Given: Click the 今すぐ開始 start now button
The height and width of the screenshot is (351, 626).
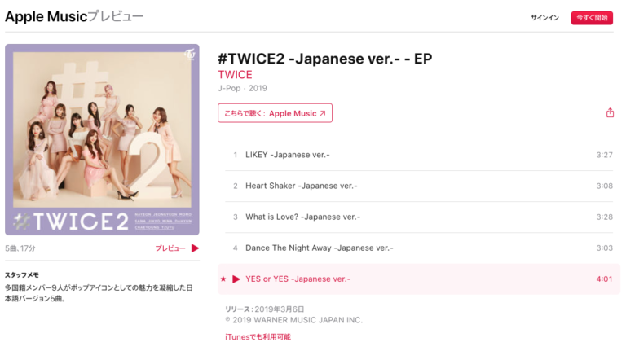Looking at the screenshot, I should (592, 18).
